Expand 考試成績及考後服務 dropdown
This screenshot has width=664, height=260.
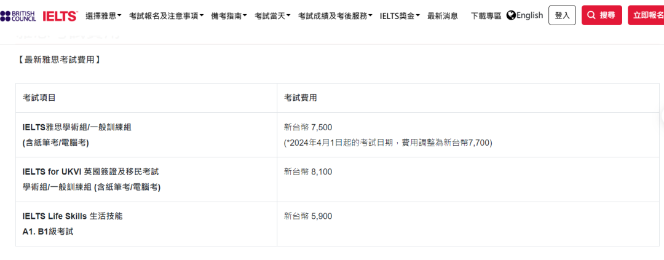[336, 16]
